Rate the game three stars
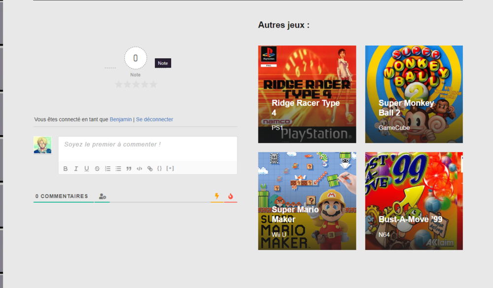 pos(136,84)
